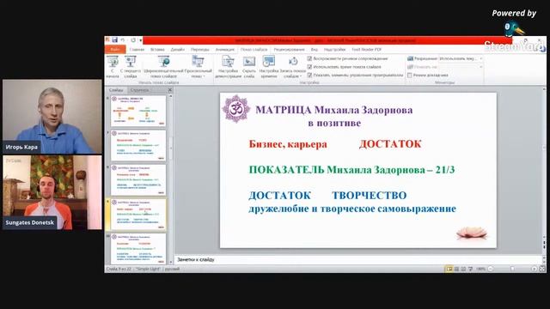This screenshot has height=309, width=550.
Task: Click Hide Slide (Скрыть слайд) button
Action: (249, 67)
